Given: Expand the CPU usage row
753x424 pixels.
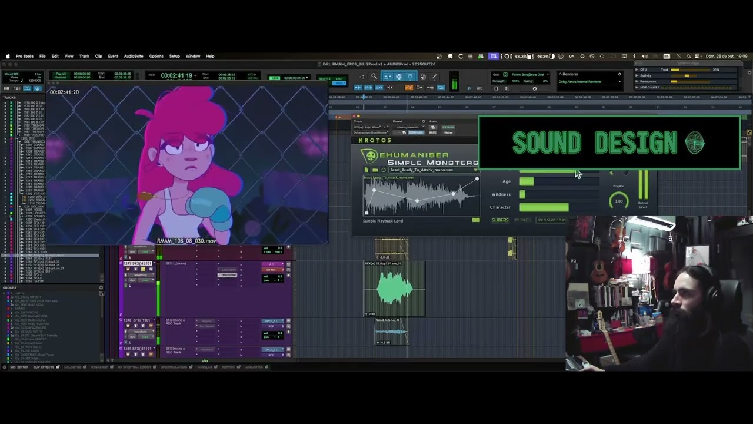Looking at the screenshot, I should pyautogui.click(x=637, y=69).
